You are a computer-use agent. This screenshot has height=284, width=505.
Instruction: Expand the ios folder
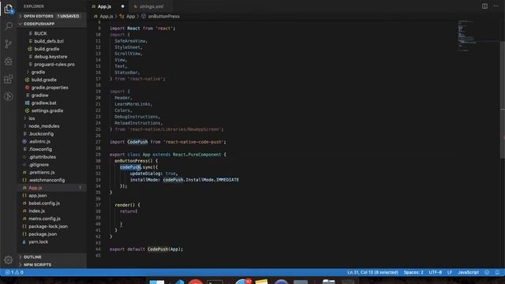(32, 118)
